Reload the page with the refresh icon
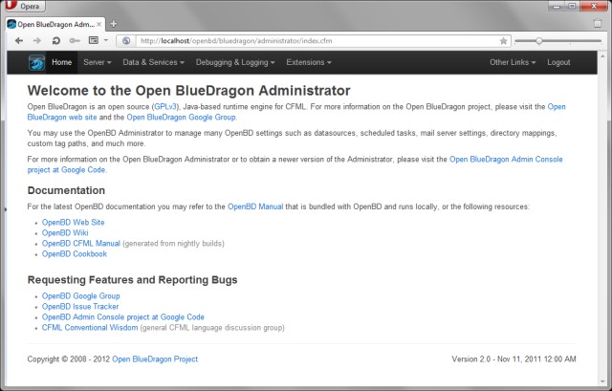Viewport: 612px width, 391px height. click(x=55, y=40)
